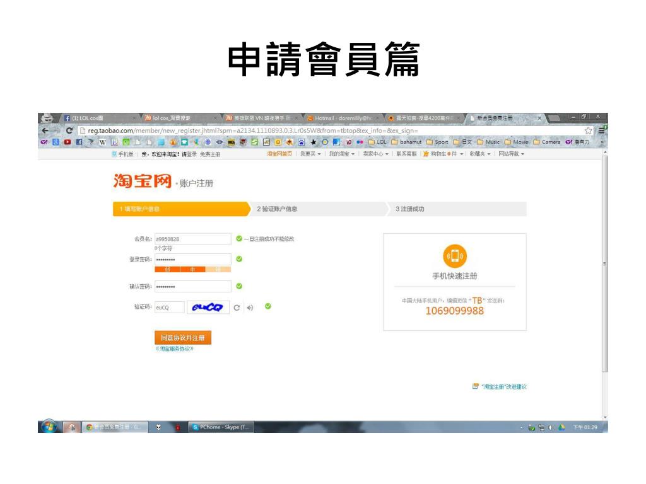Click the green checkmark beside 会员名
646x484 pixels.
pos(239,238)
